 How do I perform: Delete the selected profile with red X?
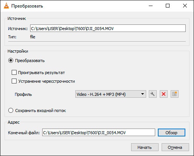(x=163, y=94)
